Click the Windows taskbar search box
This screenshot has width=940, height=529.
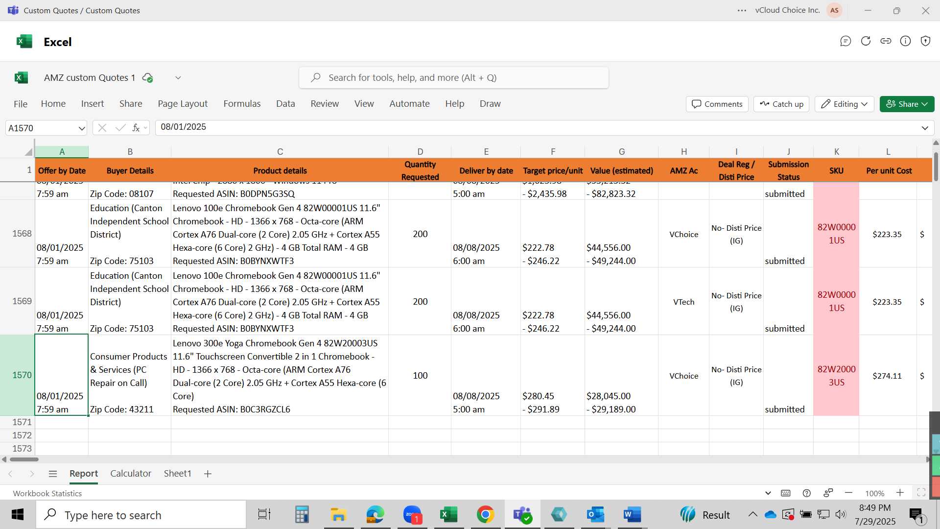coord(141,515)
